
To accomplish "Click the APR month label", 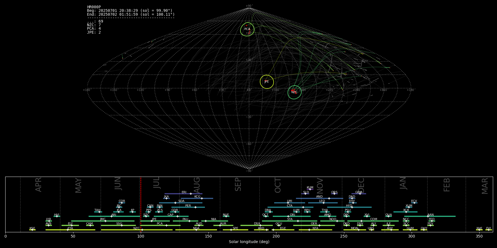I will point(39,185).
